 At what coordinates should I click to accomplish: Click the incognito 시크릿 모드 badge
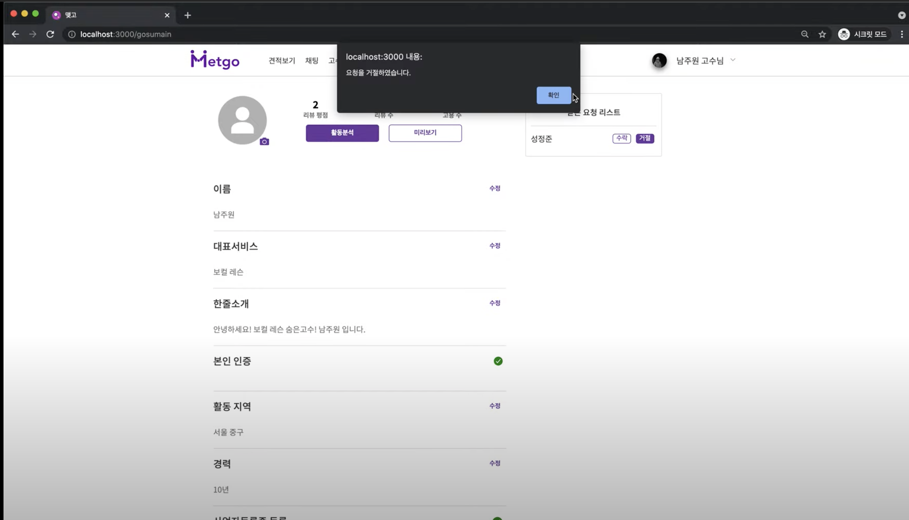(x=863, y=34)
